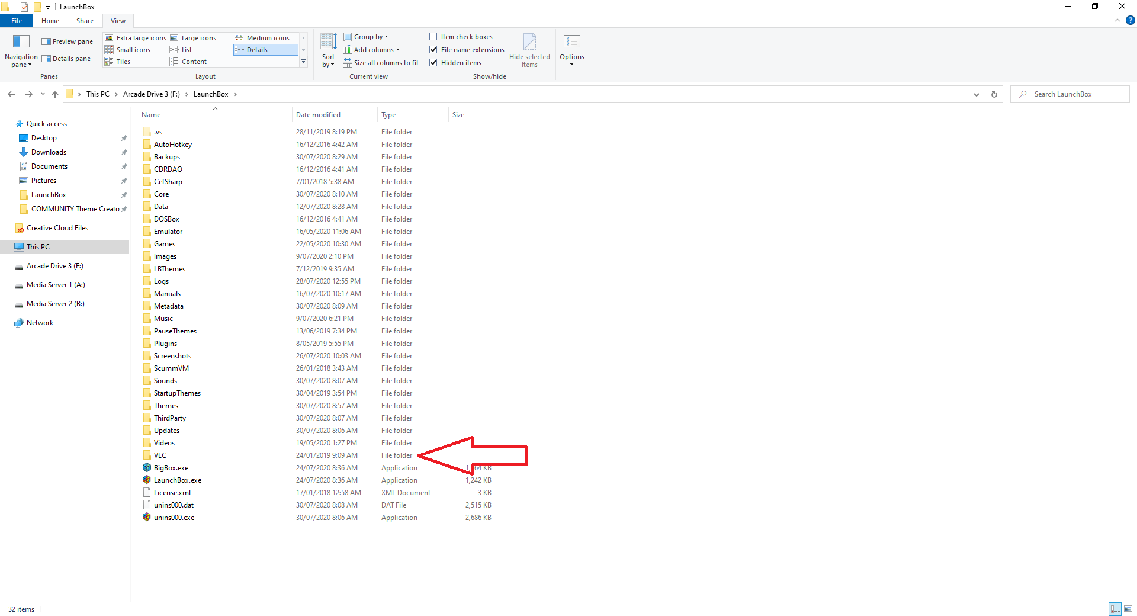Image resolution: width=1137 pixels, height=616 pixels.
Task: Go forward in folder history
Action: point(28,94)
